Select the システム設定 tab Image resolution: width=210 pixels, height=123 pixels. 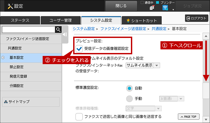[101, 20]
